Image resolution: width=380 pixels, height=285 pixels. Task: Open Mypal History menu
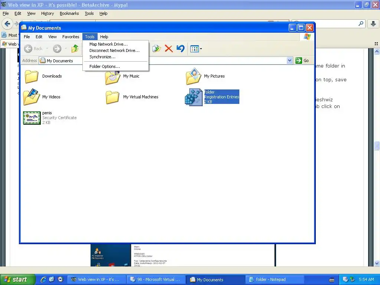(47, 13)
